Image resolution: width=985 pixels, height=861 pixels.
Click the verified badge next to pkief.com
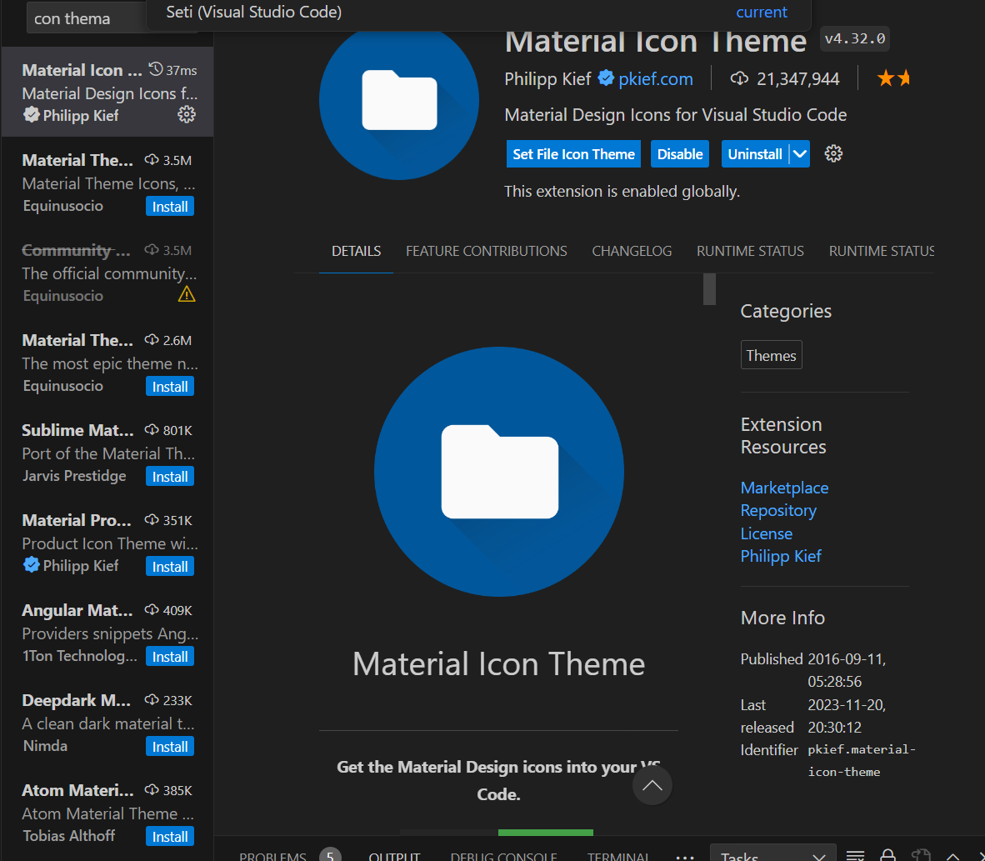point(606,78)
